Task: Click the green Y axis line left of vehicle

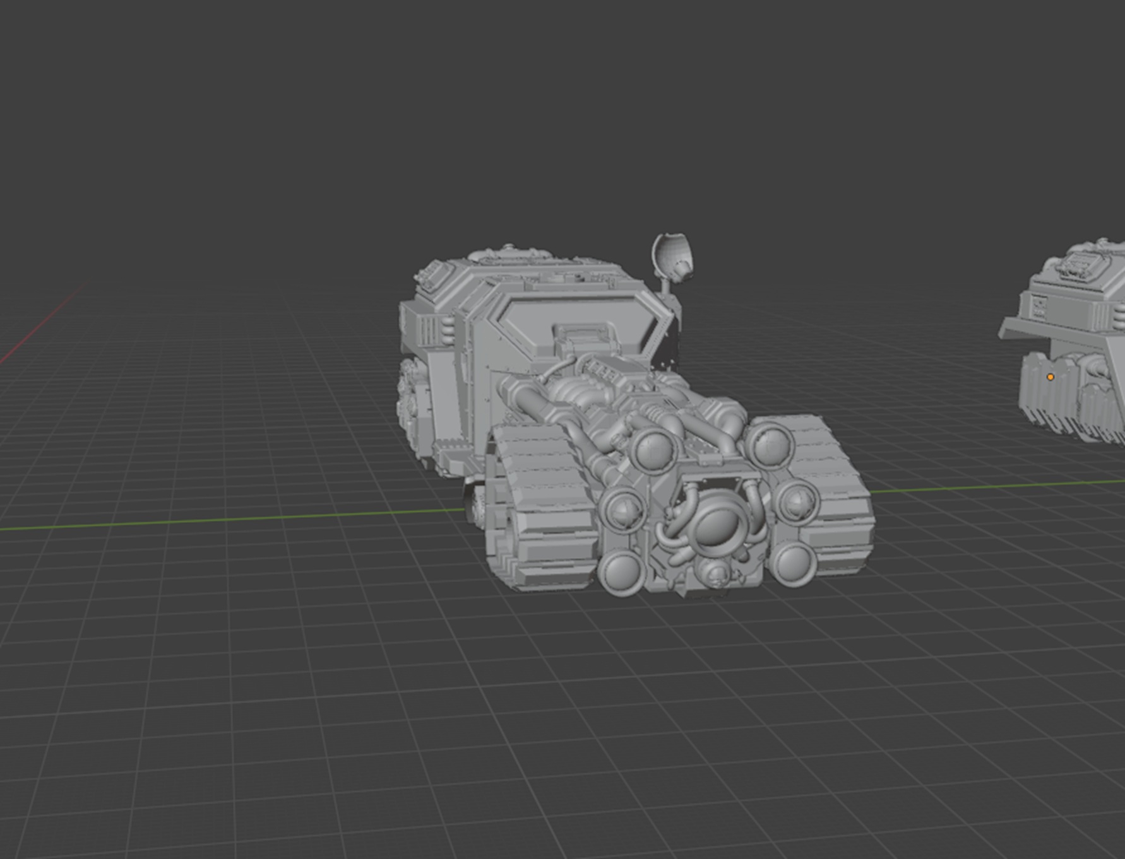Action: [221, 520]
